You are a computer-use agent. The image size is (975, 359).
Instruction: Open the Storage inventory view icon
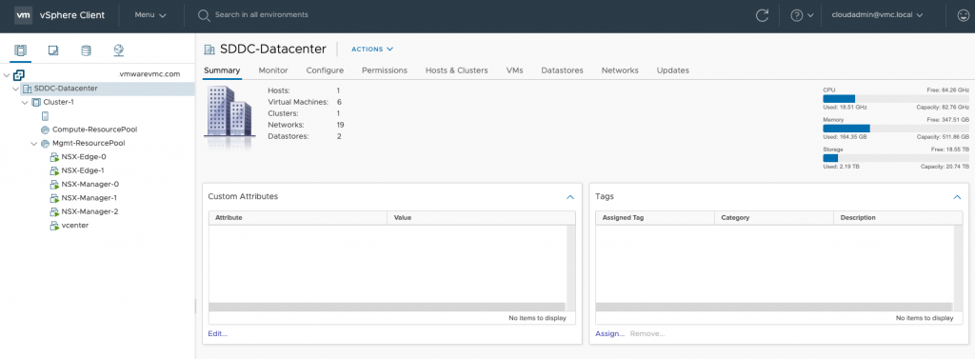click(x=86, y=50)
